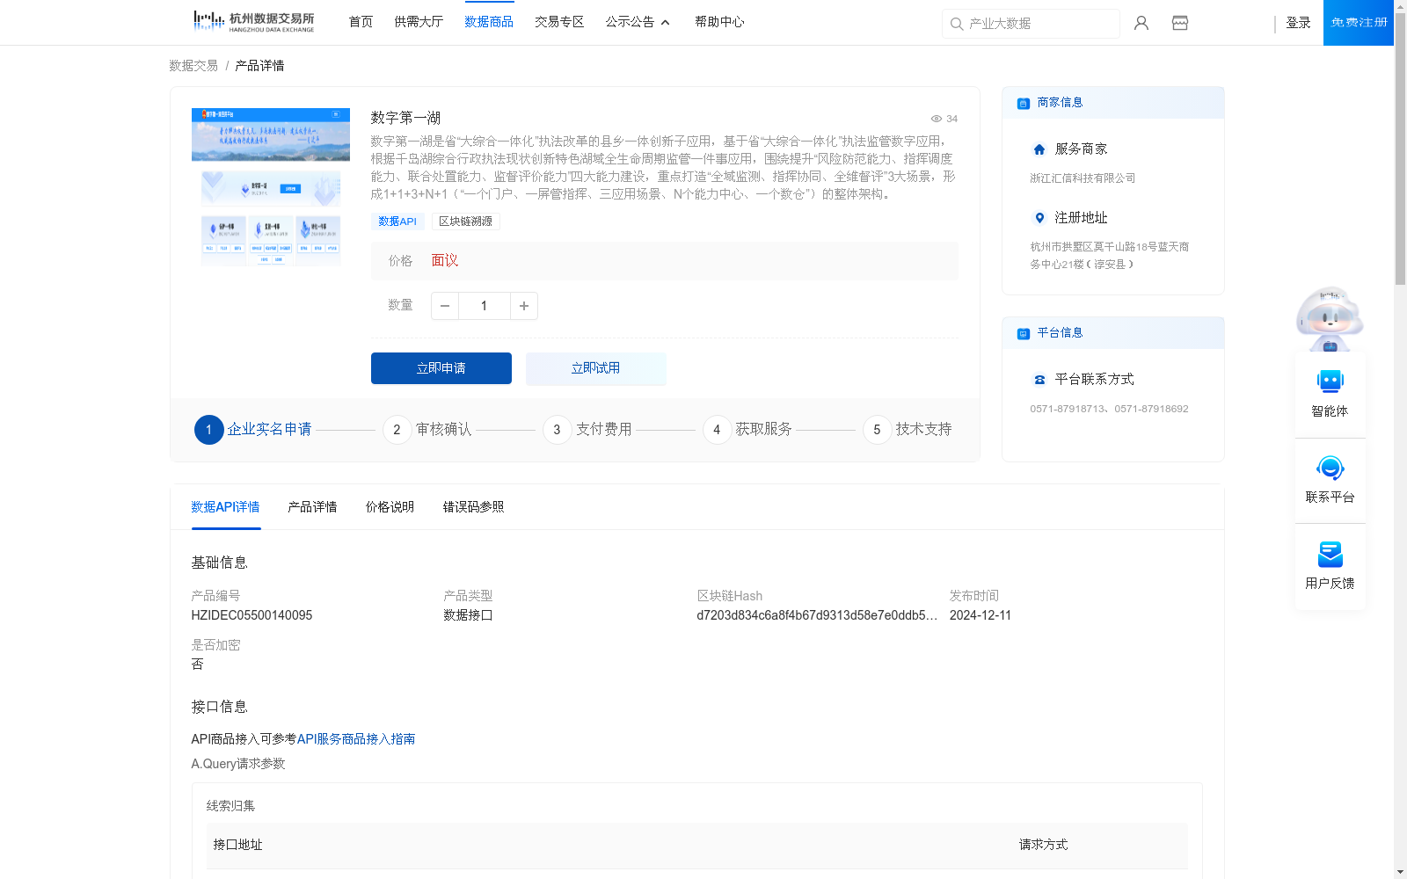This screenshot has width=1407, height=879.
Task: Click publish date 2024-12-11
Action: (x=981, y=615)
